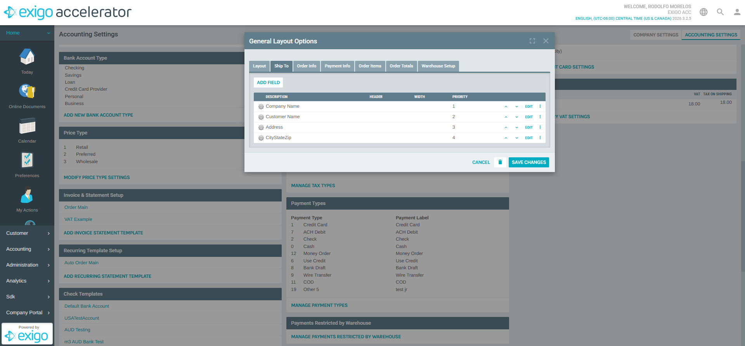Switch to the Layout tab
Image resolution: width=745 pixels, height=346 pixels.
click(x=259, y=66)
